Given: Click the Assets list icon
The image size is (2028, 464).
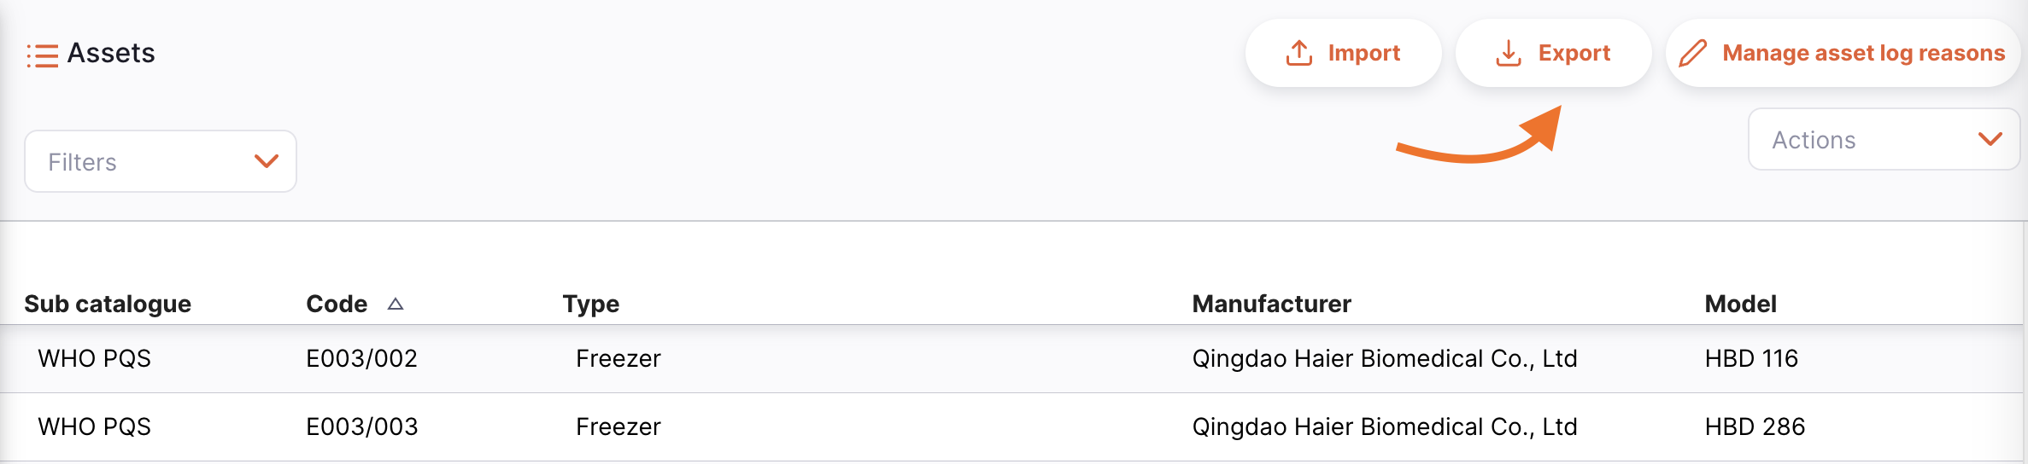Looking at the screenshot, I should [x=42, y=55].
